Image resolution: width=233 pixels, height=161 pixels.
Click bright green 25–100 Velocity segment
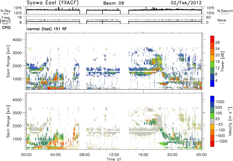212,115
